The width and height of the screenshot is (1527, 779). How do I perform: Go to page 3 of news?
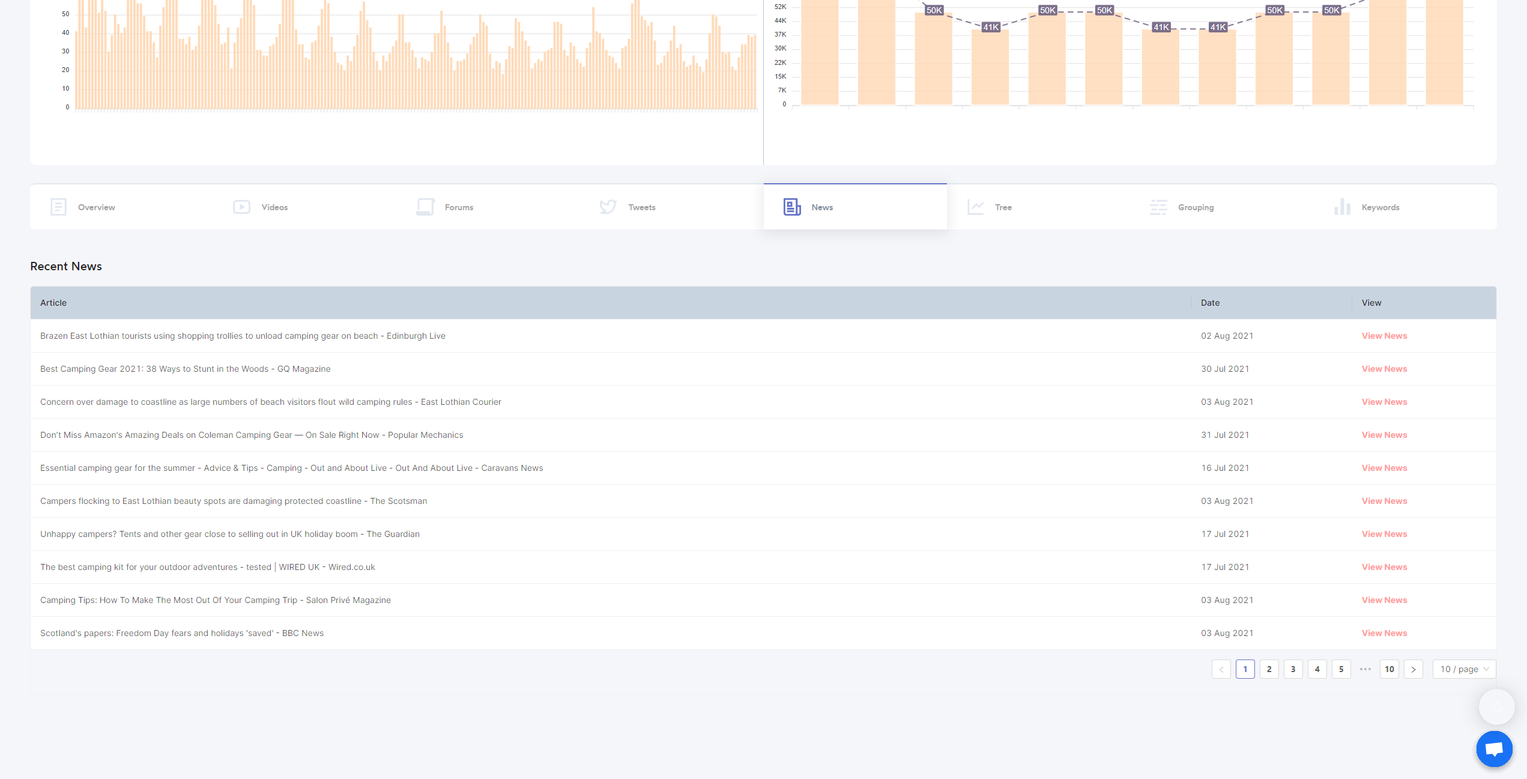(x=1293, y=669)
